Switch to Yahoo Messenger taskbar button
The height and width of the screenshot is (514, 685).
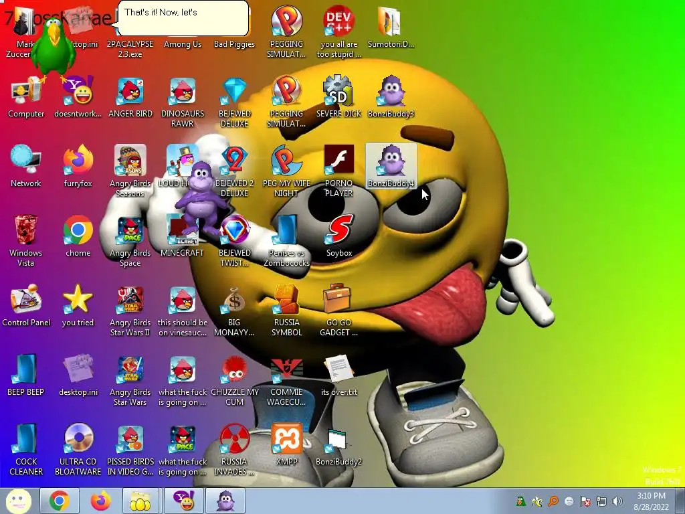tap(184, 501)
